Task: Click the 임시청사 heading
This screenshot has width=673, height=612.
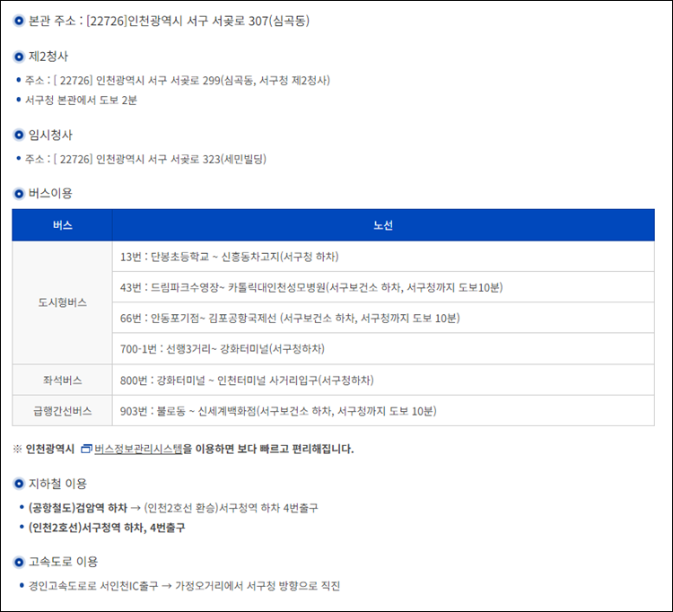Action: tap(50, 135)
